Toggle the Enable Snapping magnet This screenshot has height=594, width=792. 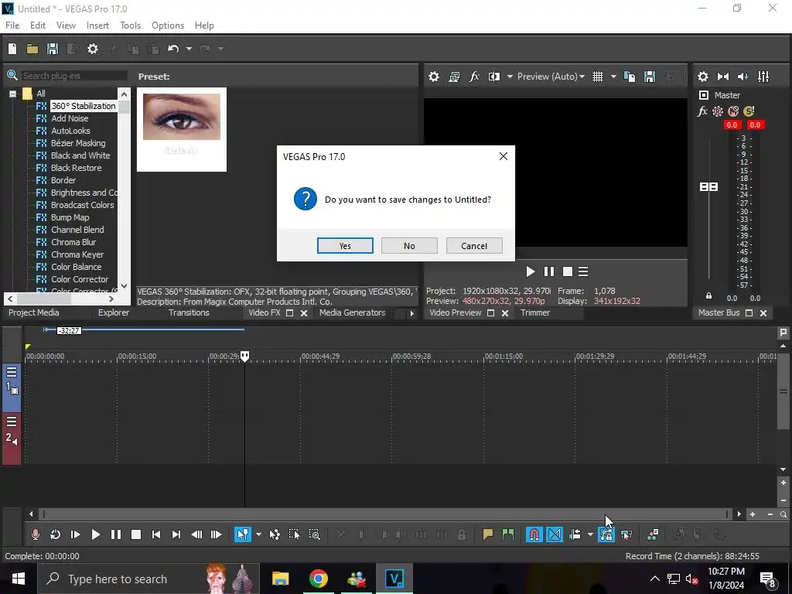(534, 534)
